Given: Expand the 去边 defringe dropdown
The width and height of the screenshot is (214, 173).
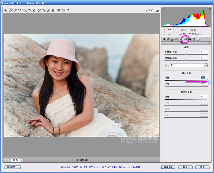Looking at the screenshot, I should click(206, 65).
